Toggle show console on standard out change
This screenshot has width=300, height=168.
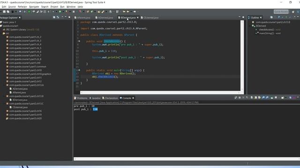click(263, 98)
